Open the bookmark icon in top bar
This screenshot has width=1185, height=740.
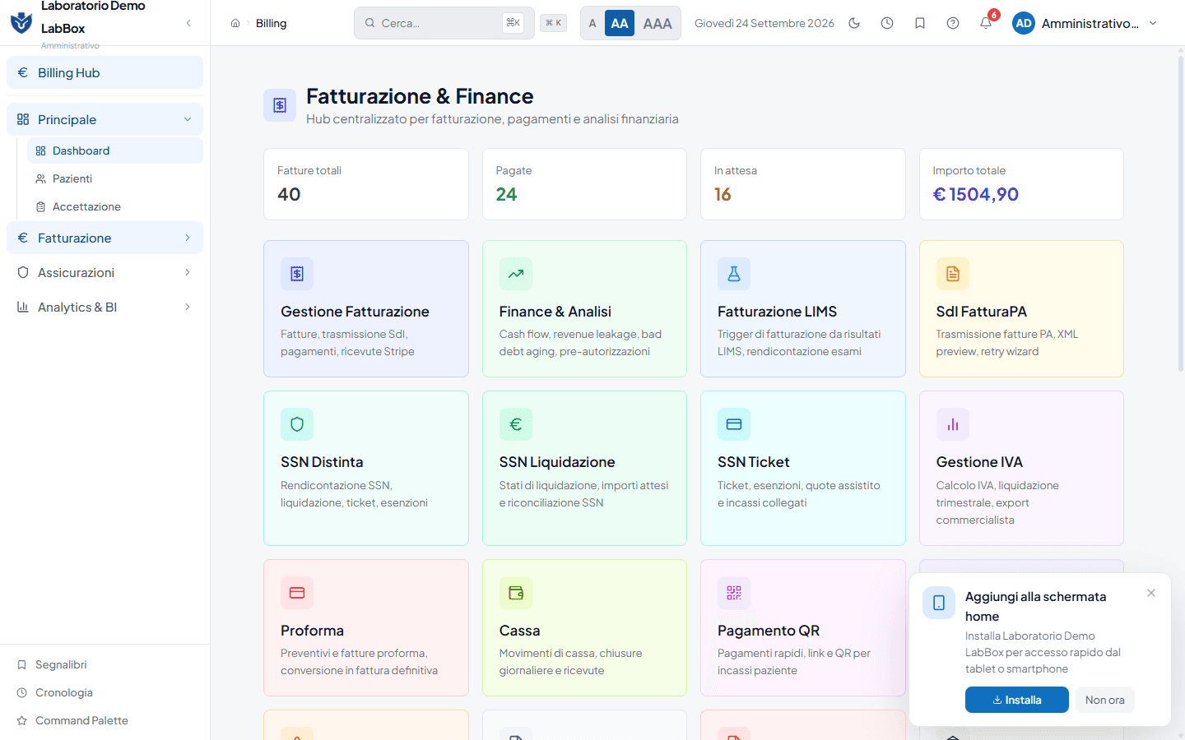(x=920, y=23)
